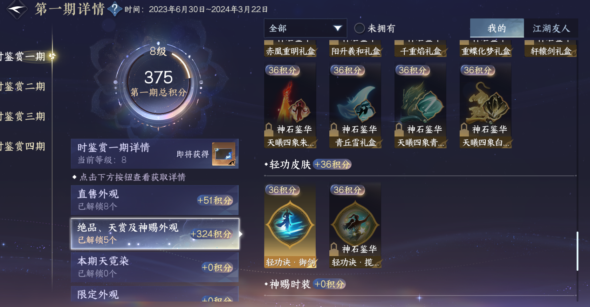The image size is (590, 307).
Task: Open the 全部 filter dropdown
Action: (x=305, y=28)
